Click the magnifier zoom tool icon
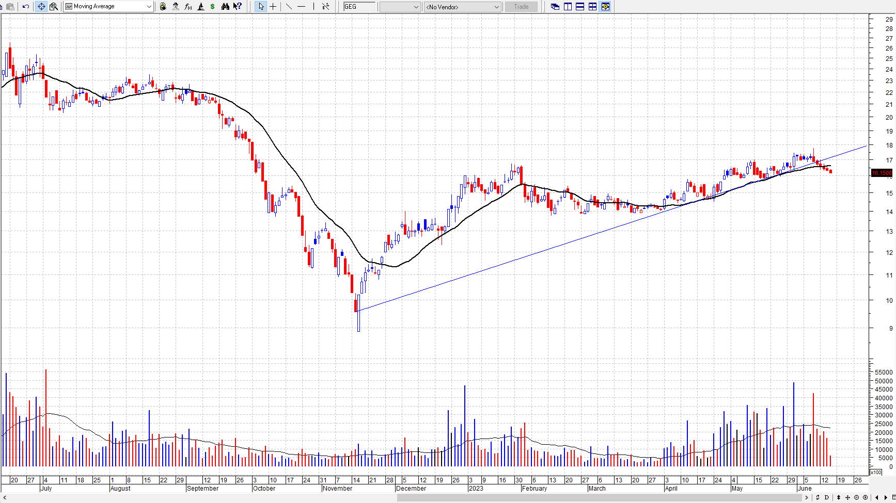The width and height of the screenshot is (896, 503). tap(53, 7)
